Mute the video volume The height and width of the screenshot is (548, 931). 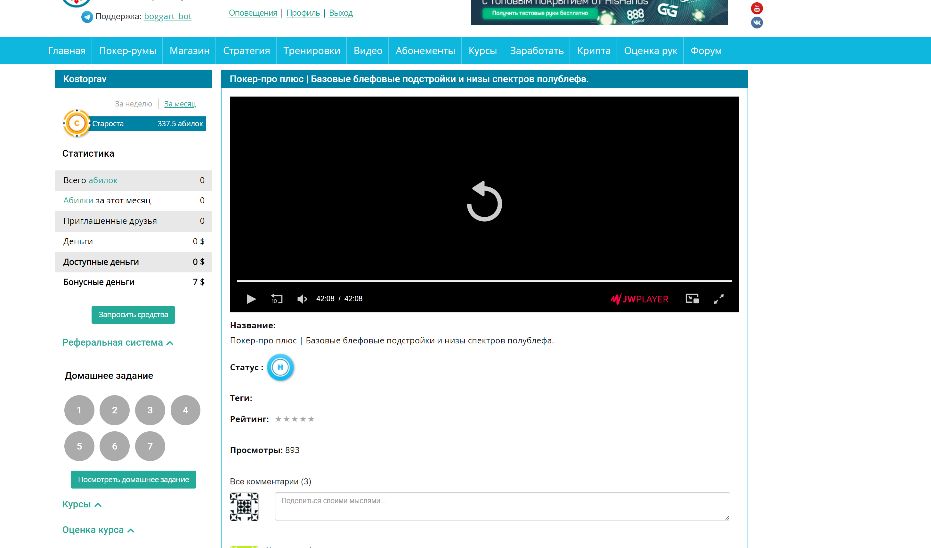coord(302,299)
